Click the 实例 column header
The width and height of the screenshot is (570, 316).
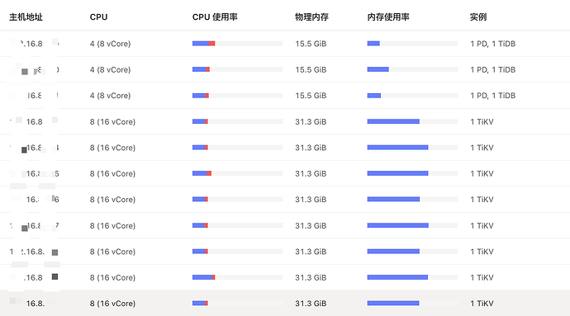(x=478, y=17)
